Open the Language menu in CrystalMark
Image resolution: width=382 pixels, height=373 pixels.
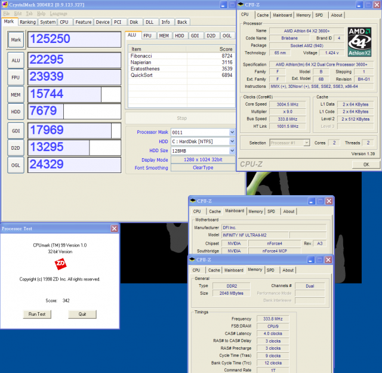(58, 14)
